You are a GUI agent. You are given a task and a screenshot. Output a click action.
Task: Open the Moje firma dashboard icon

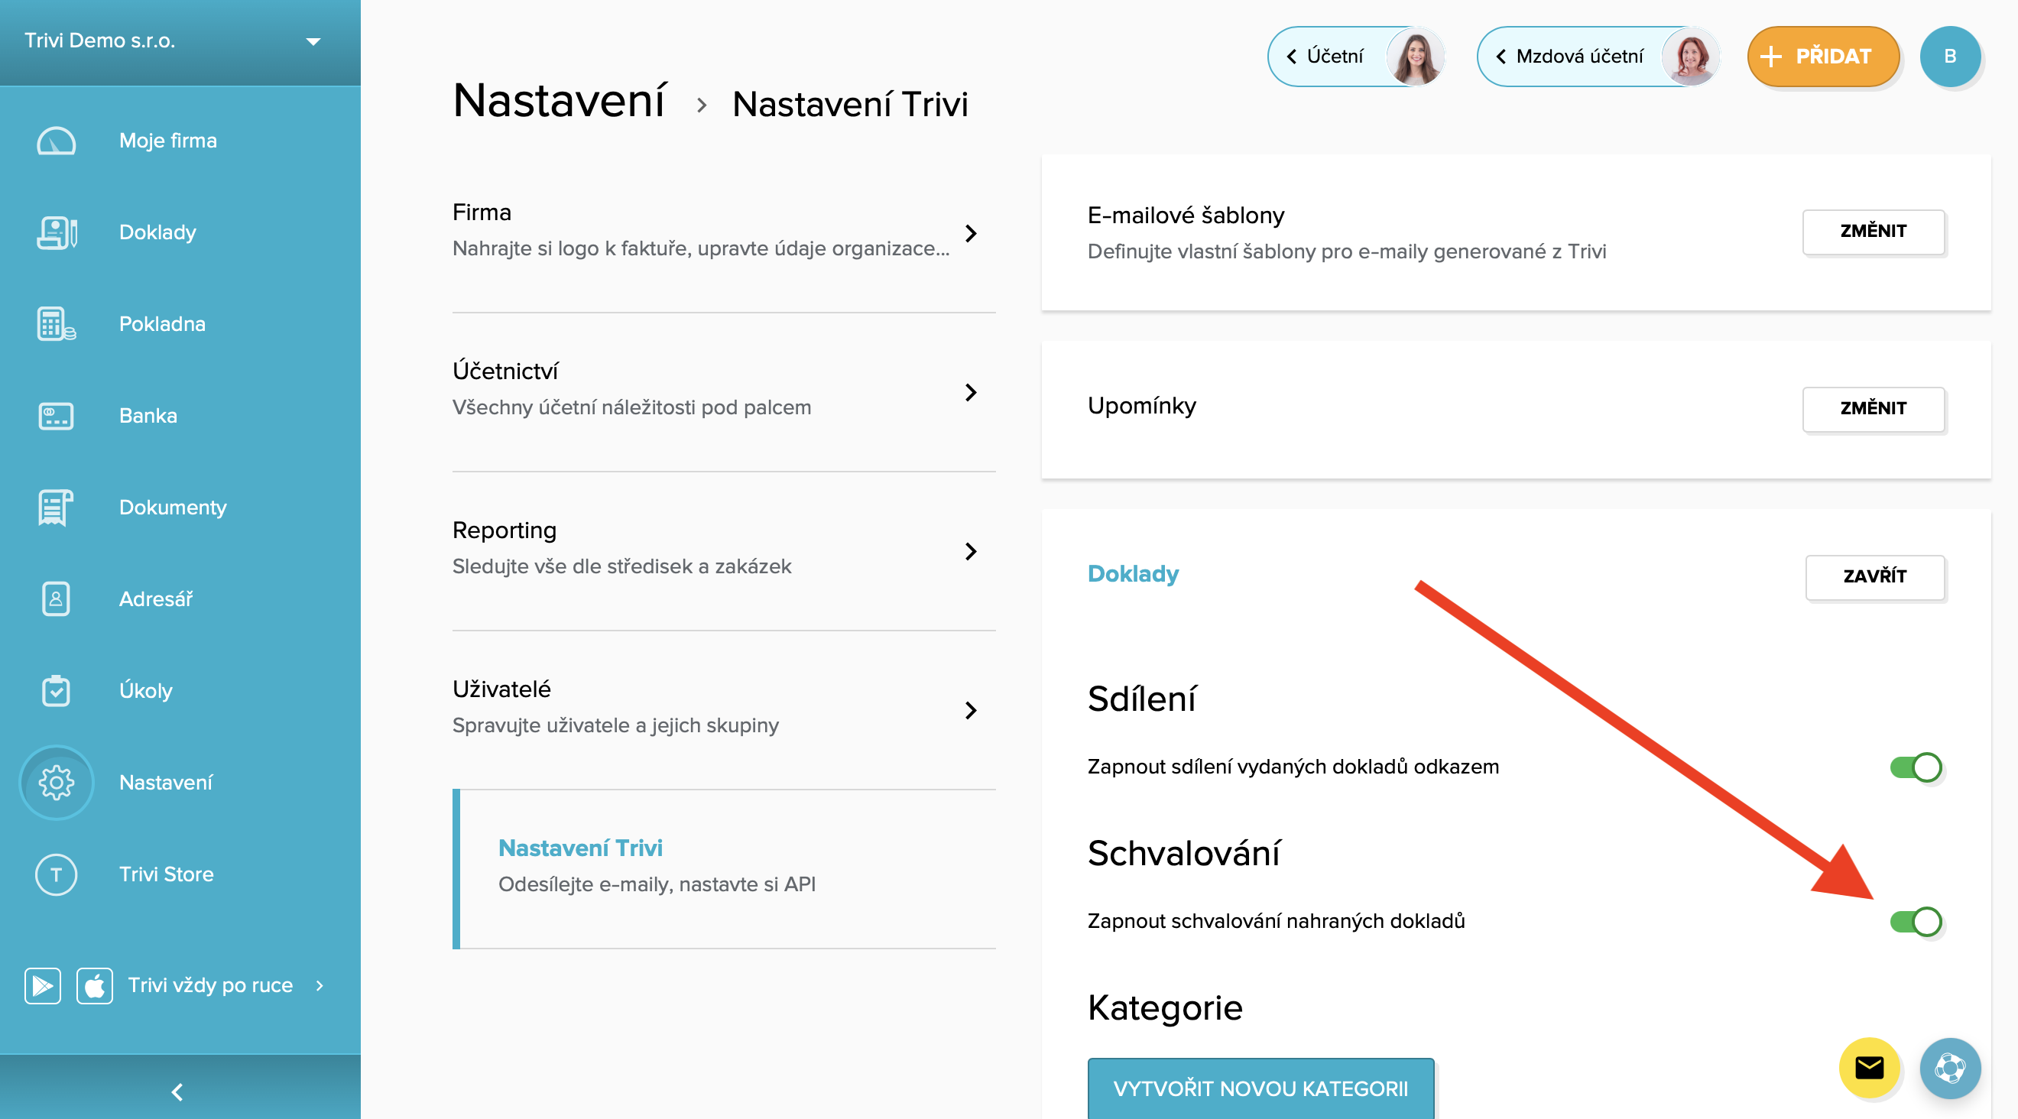(x=56, y=141)
